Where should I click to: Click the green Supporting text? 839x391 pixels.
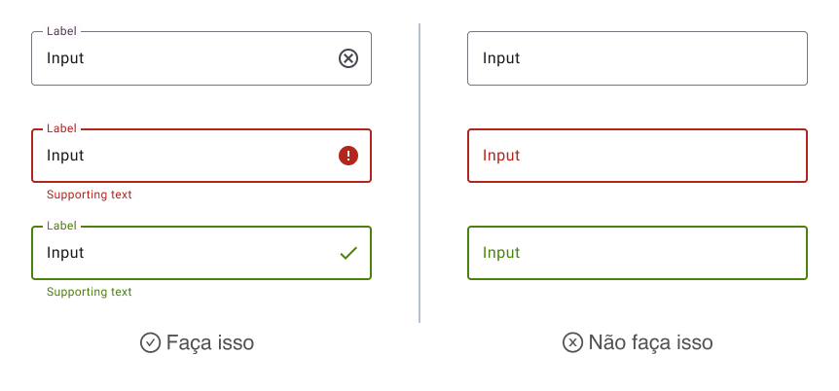90,292
